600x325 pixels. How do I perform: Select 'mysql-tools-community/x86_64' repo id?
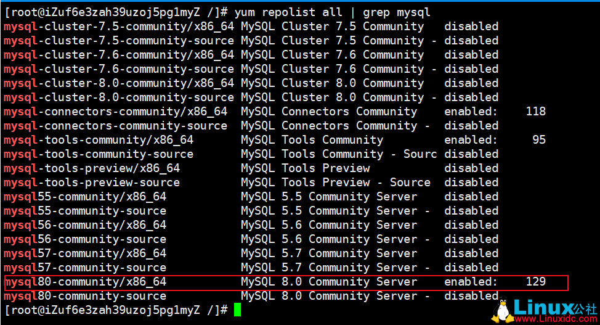point(99,140)
